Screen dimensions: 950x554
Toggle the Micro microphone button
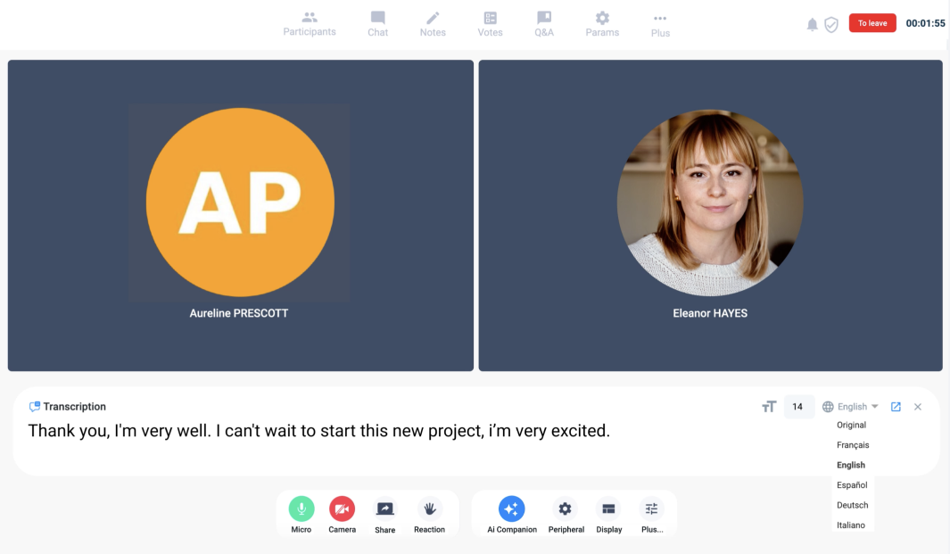pos(302,509)
